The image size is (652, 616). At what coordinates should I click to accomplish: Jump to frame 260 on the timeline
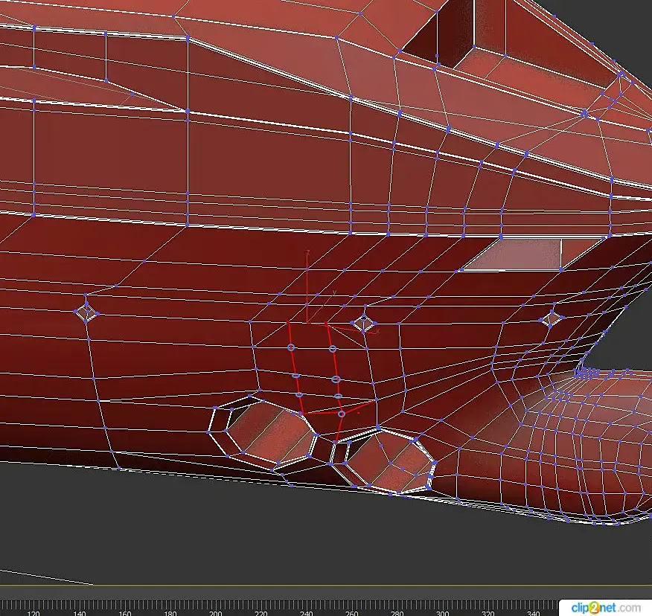coord(351,613)
